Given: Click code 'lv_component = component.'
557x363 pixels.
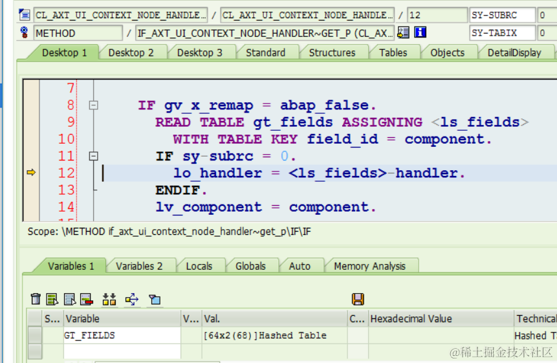Looking at the screenshot, I should pyautogui.click(x=266, y=206).
